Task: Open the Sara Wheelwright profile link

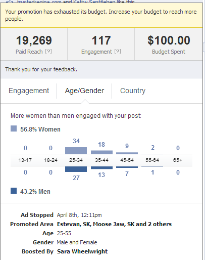Action: pyautogui.click(x=82, y=251)
